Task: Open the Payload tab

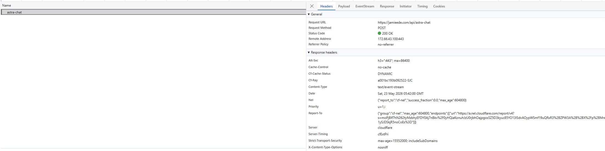Action: 344,6
